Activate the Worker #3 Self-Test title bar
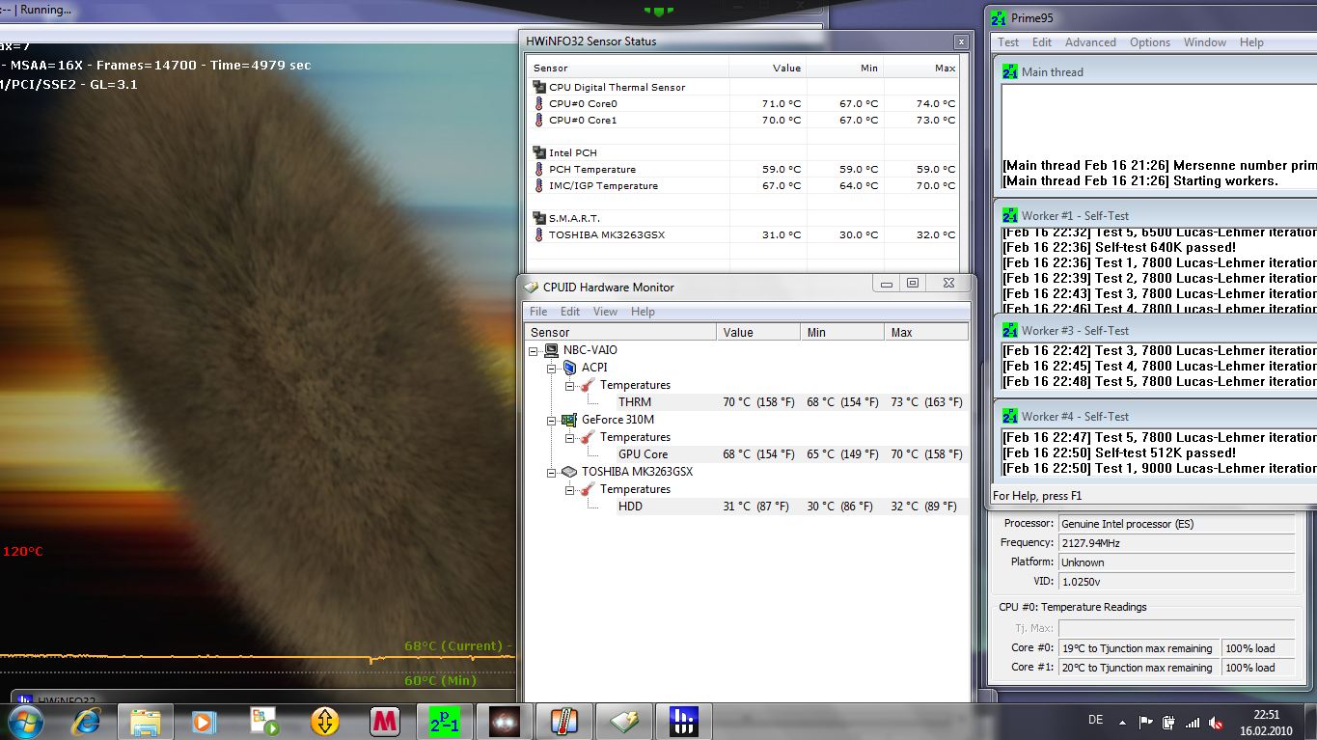 pos(1155,330)
